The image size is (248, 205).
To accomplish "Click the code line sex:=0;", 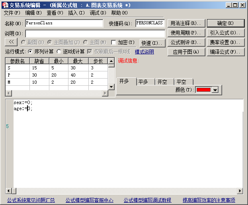I will [23, 102].
